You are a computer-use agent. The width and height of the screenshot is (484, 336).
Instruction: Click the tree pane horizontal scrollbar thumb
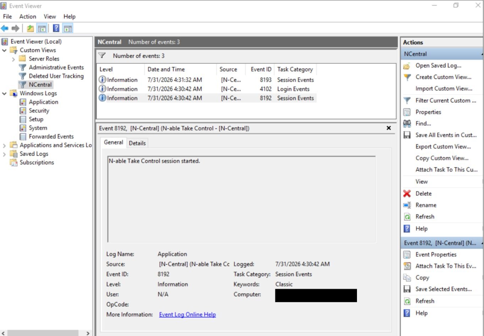pyautogui.click(x=43, y=333)
